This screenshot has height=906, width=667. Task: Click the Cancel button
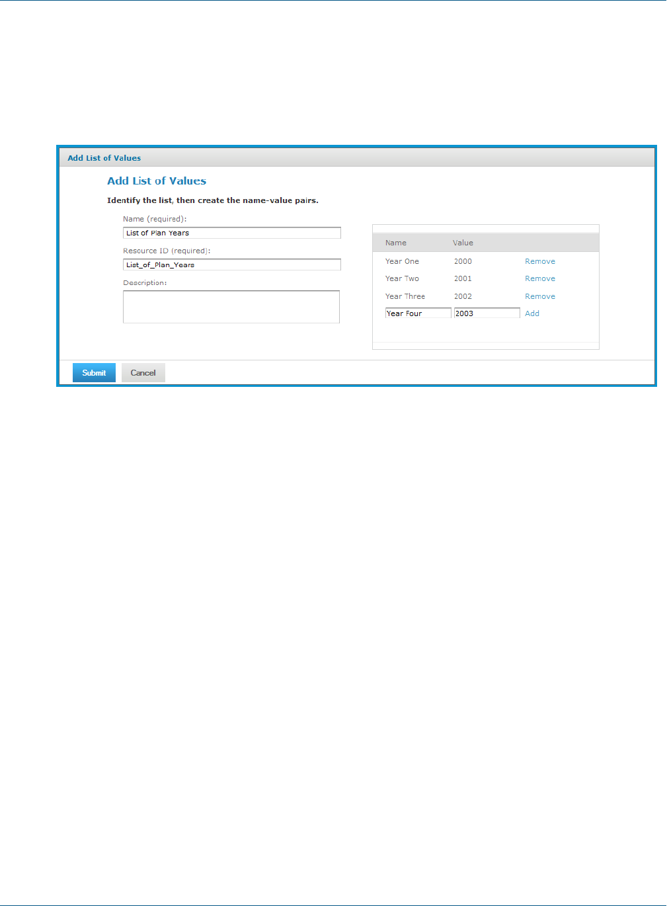(143, 373)
